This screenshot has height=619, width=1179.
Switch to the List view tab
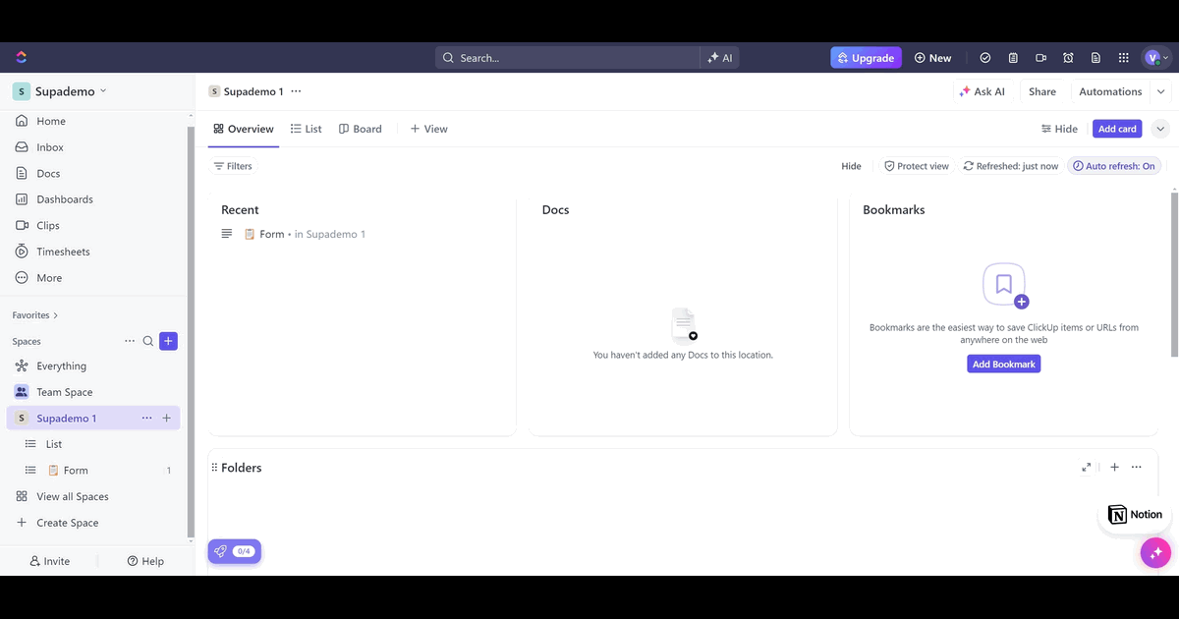coord(307,129)
